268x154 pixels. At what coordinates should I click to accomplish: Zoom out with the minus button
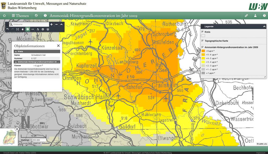(x=57, y=24)
